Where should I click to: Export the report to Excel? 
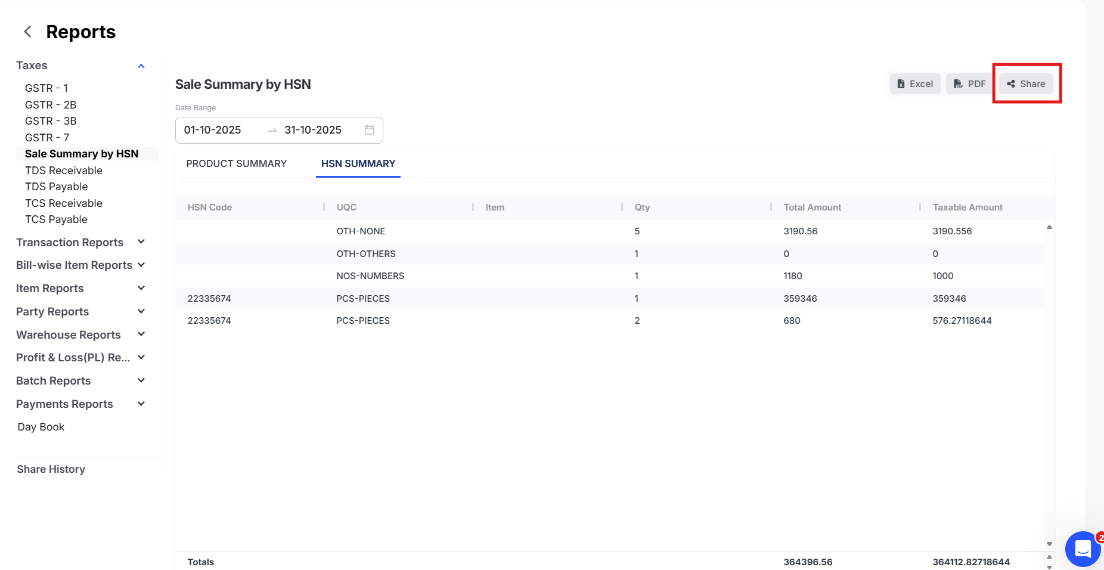[x=915, y=84]
